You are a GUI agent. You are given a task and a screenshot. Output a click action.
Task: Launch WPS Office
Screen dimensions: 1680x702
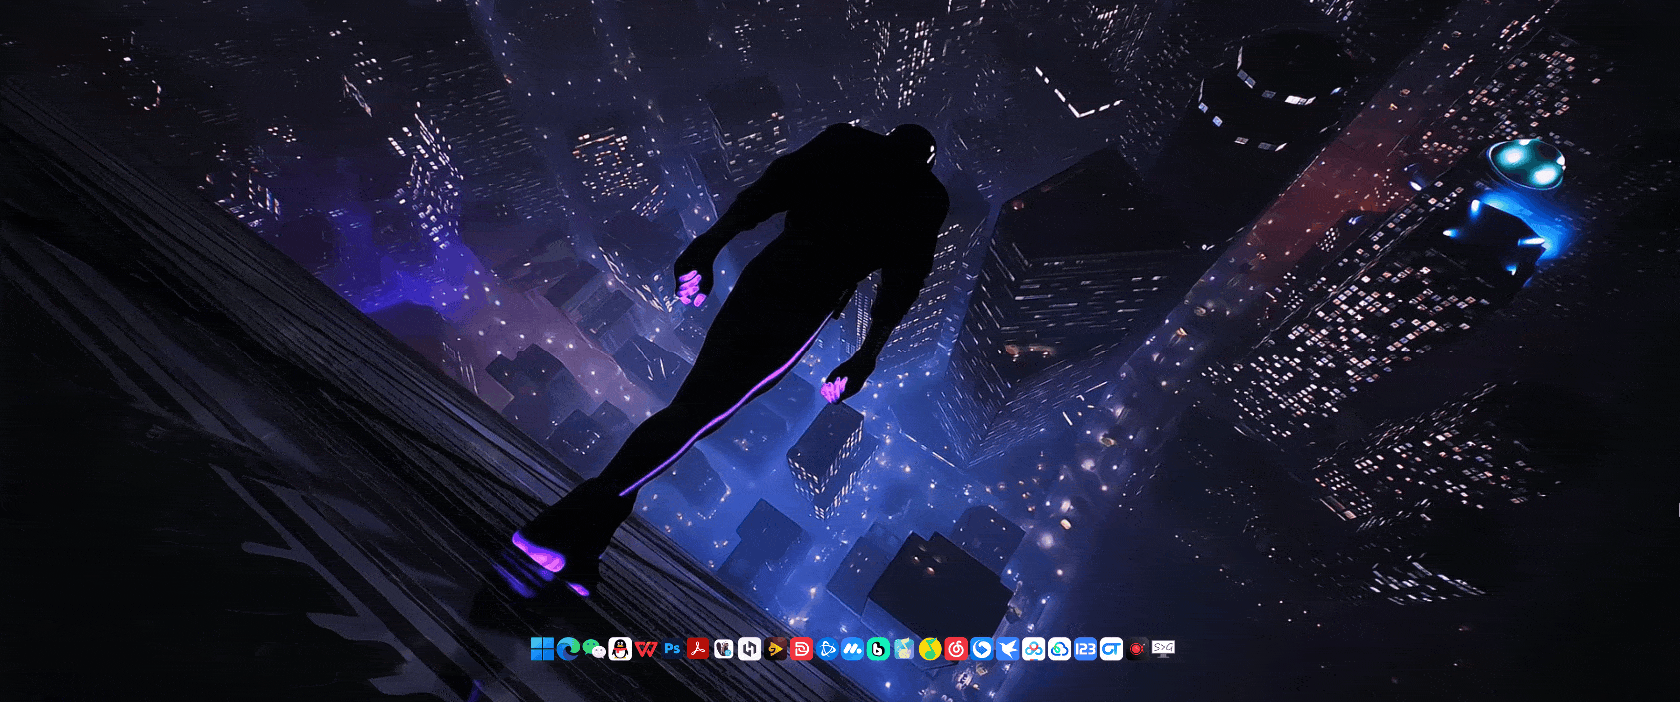pos(646,649)
